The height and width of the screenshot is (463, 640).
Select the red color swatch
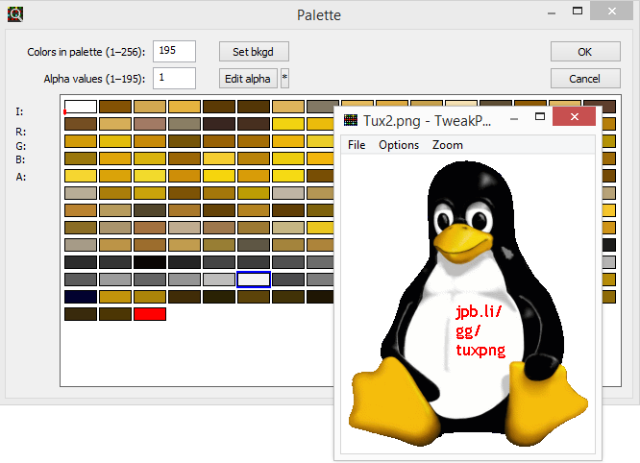pos(150,314)
